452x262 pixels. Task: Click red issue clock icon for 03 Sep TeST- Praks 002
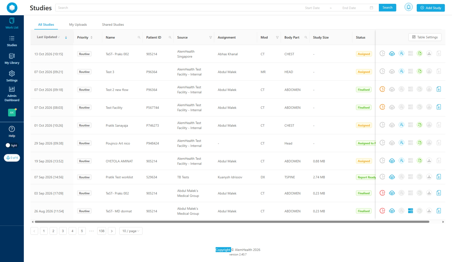pos(382,193)
